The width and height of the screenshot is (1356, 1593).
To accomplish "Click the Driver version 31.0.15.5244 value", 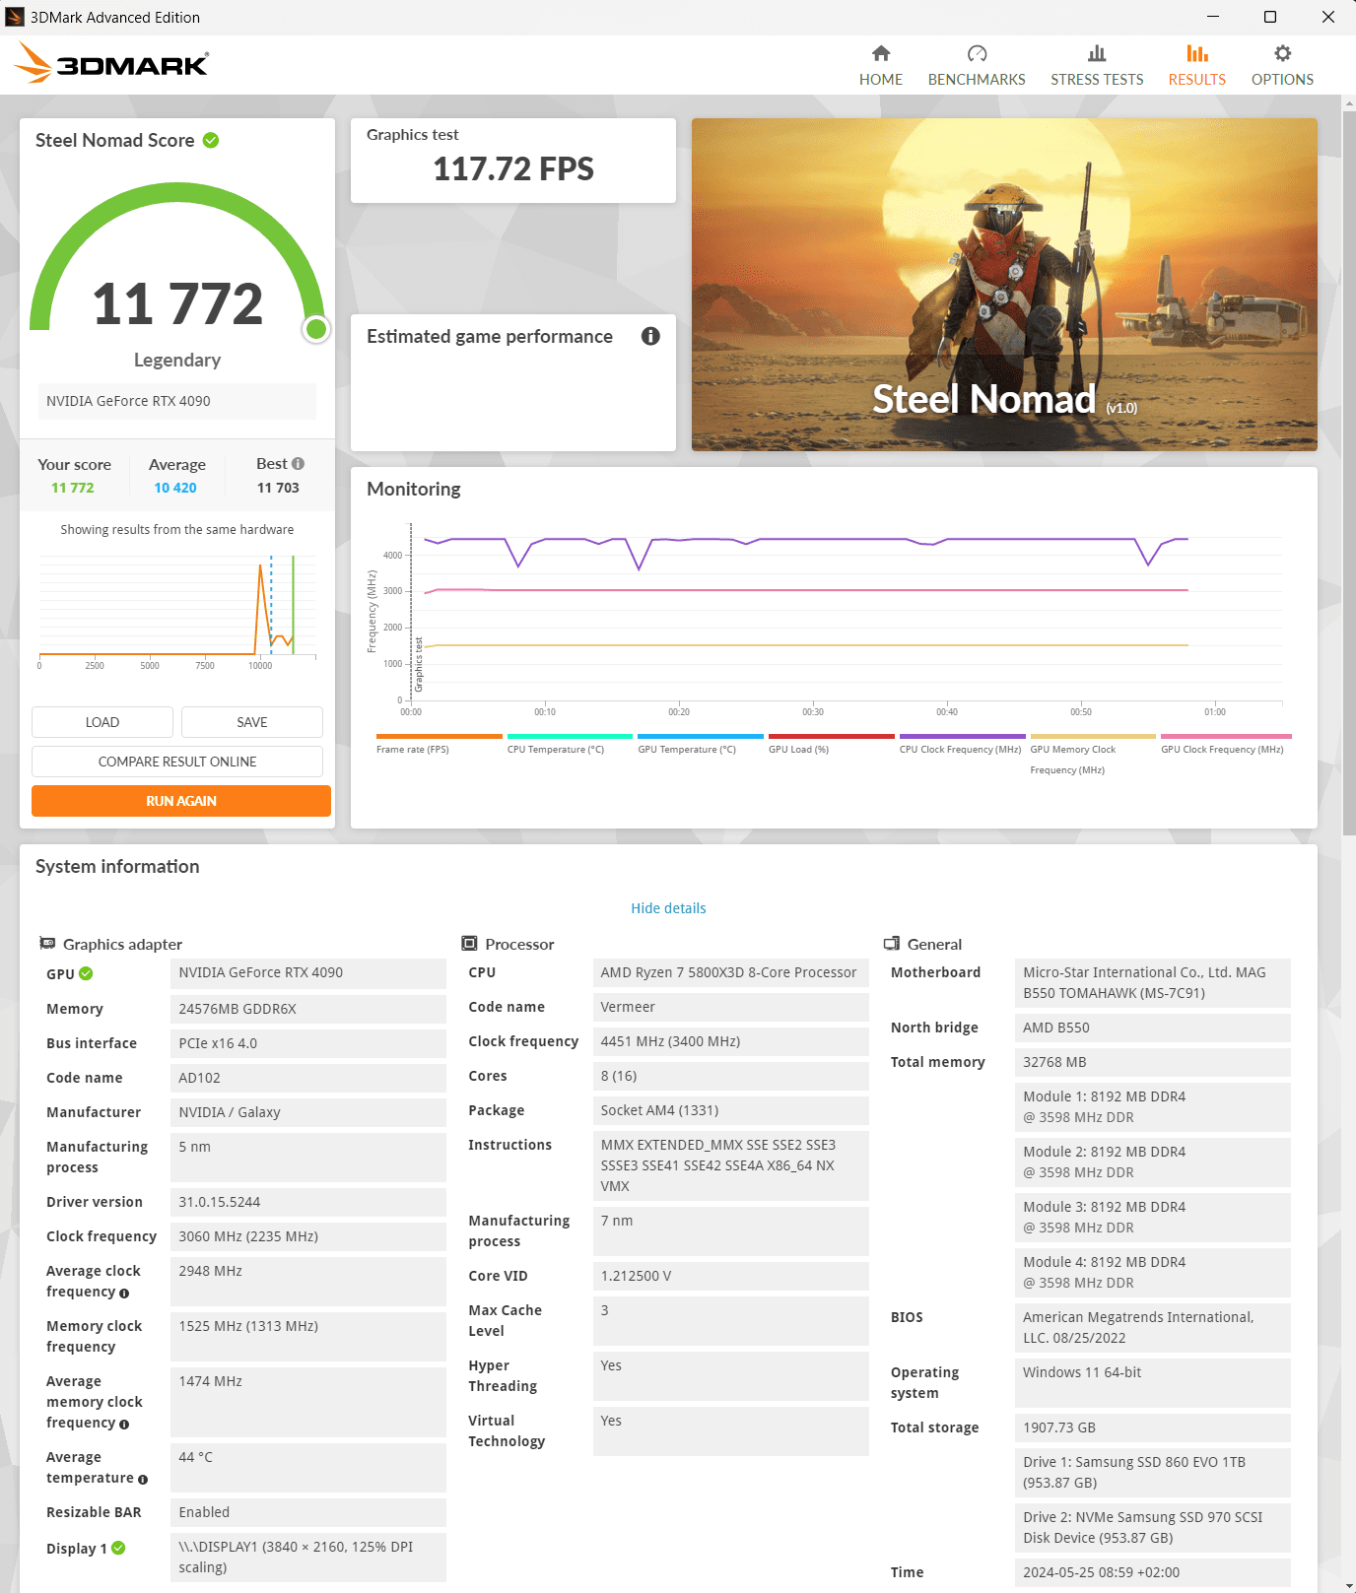I will [x=308, y=1202].
